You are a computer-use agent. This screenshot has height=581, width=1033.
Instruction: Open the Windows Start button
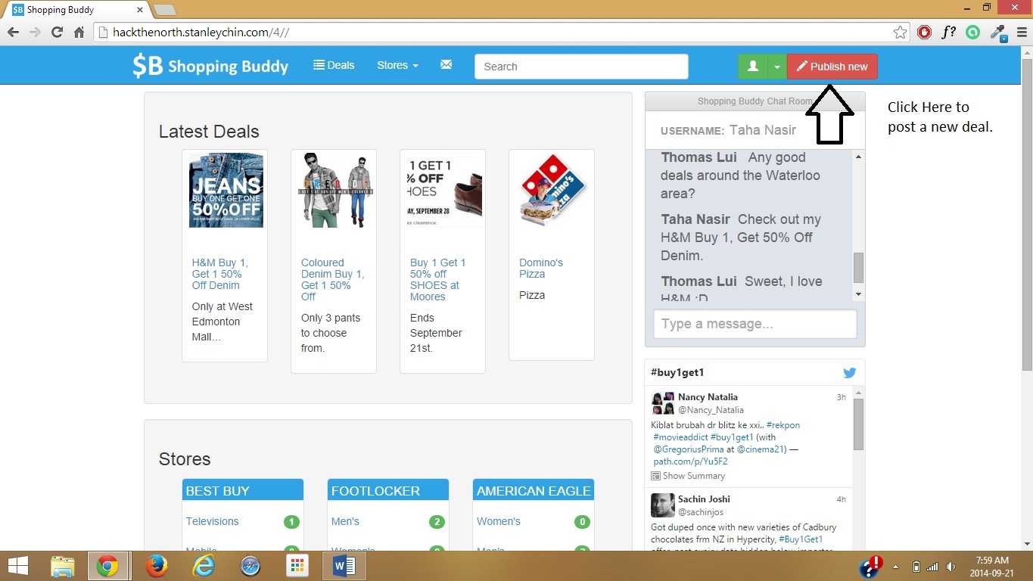click(18, 566)
